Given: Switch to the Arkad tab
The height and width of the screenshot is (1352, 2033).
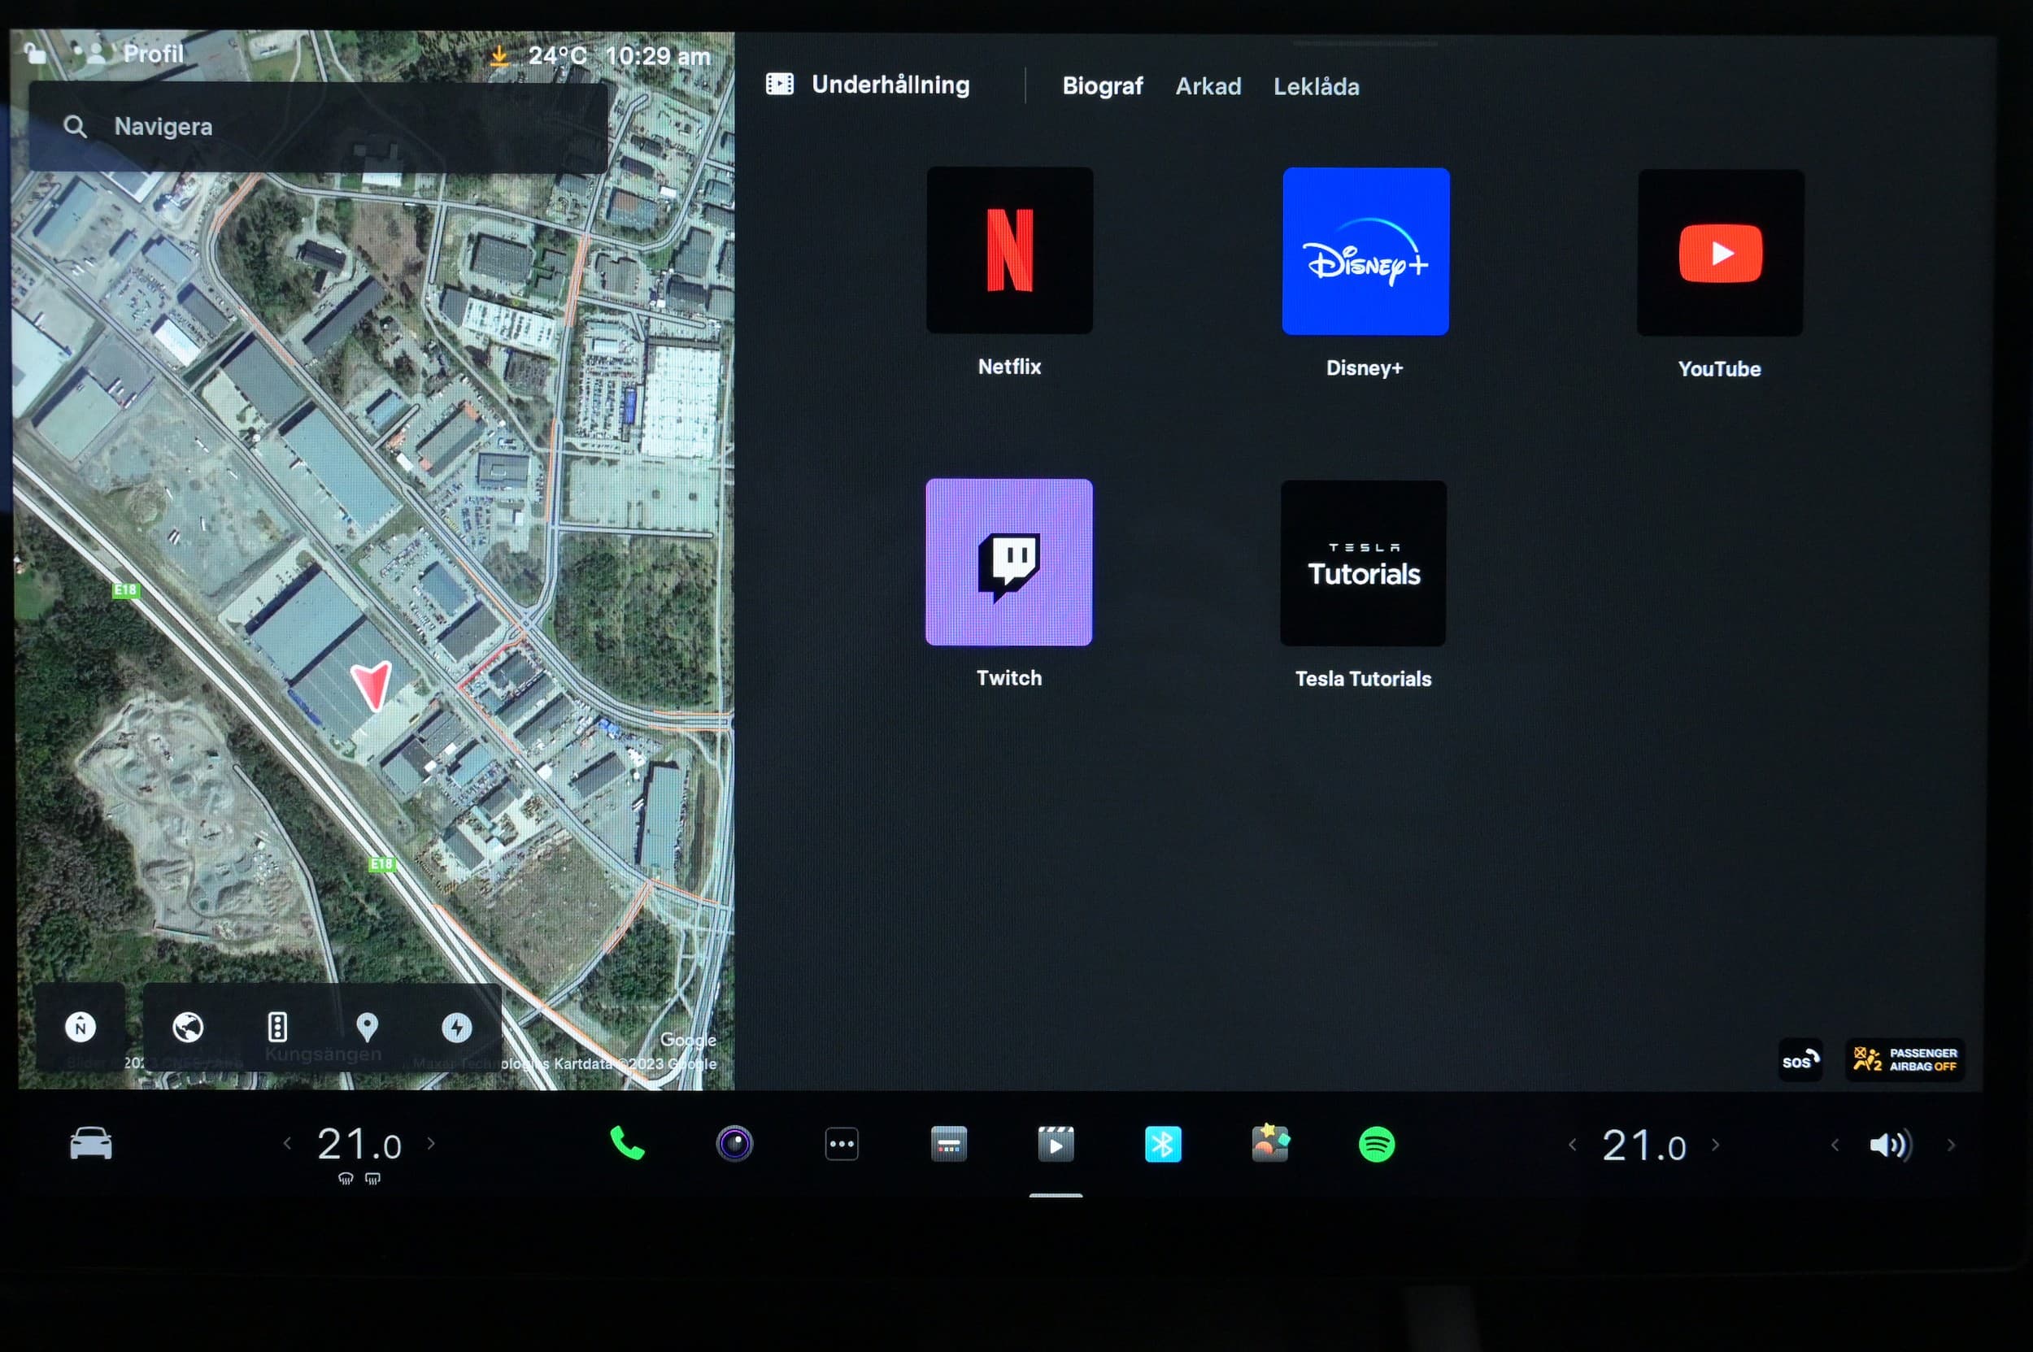Looking at the screenshot, I should [1208, 86].
